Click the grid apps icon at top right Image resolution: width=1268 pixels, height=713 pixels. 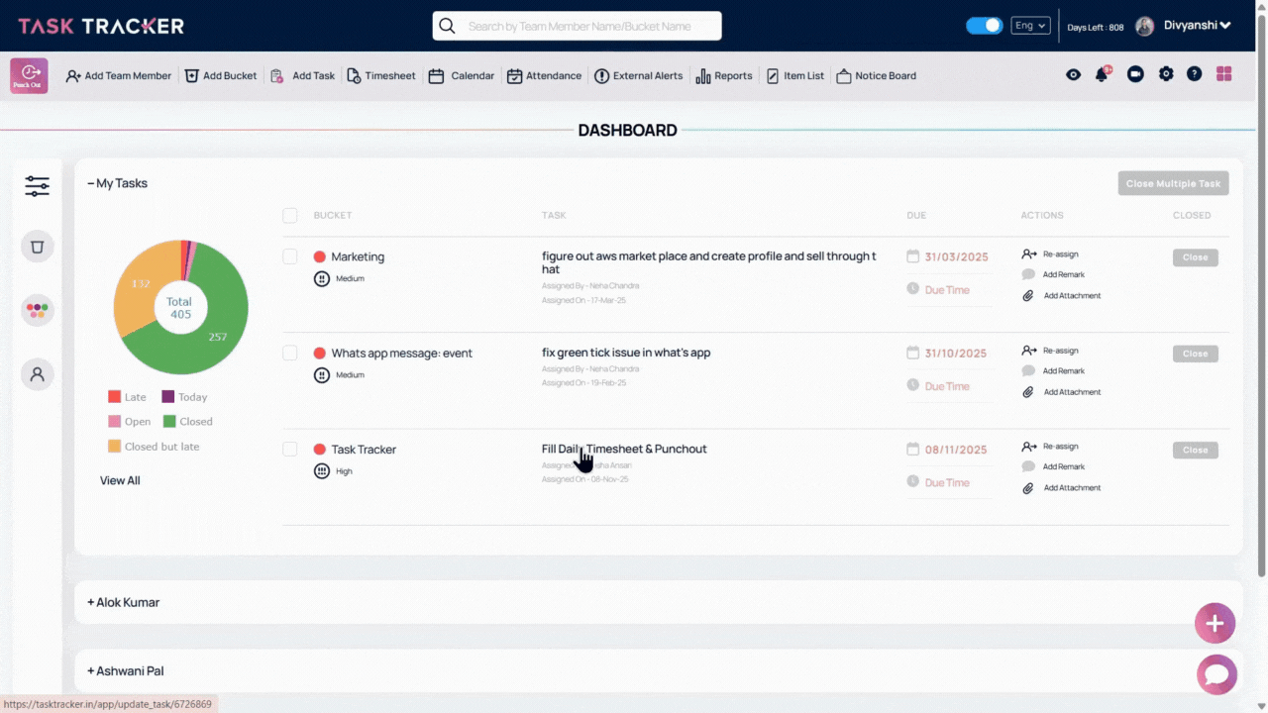click(x=1224, y=74)
